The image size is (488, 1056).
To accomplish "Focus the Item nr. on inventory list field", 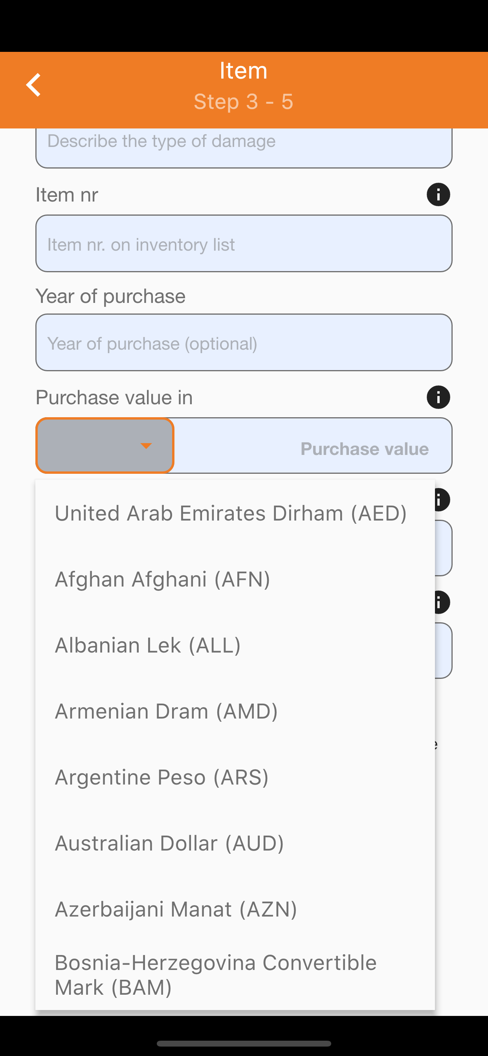I will tap(244, 244).
